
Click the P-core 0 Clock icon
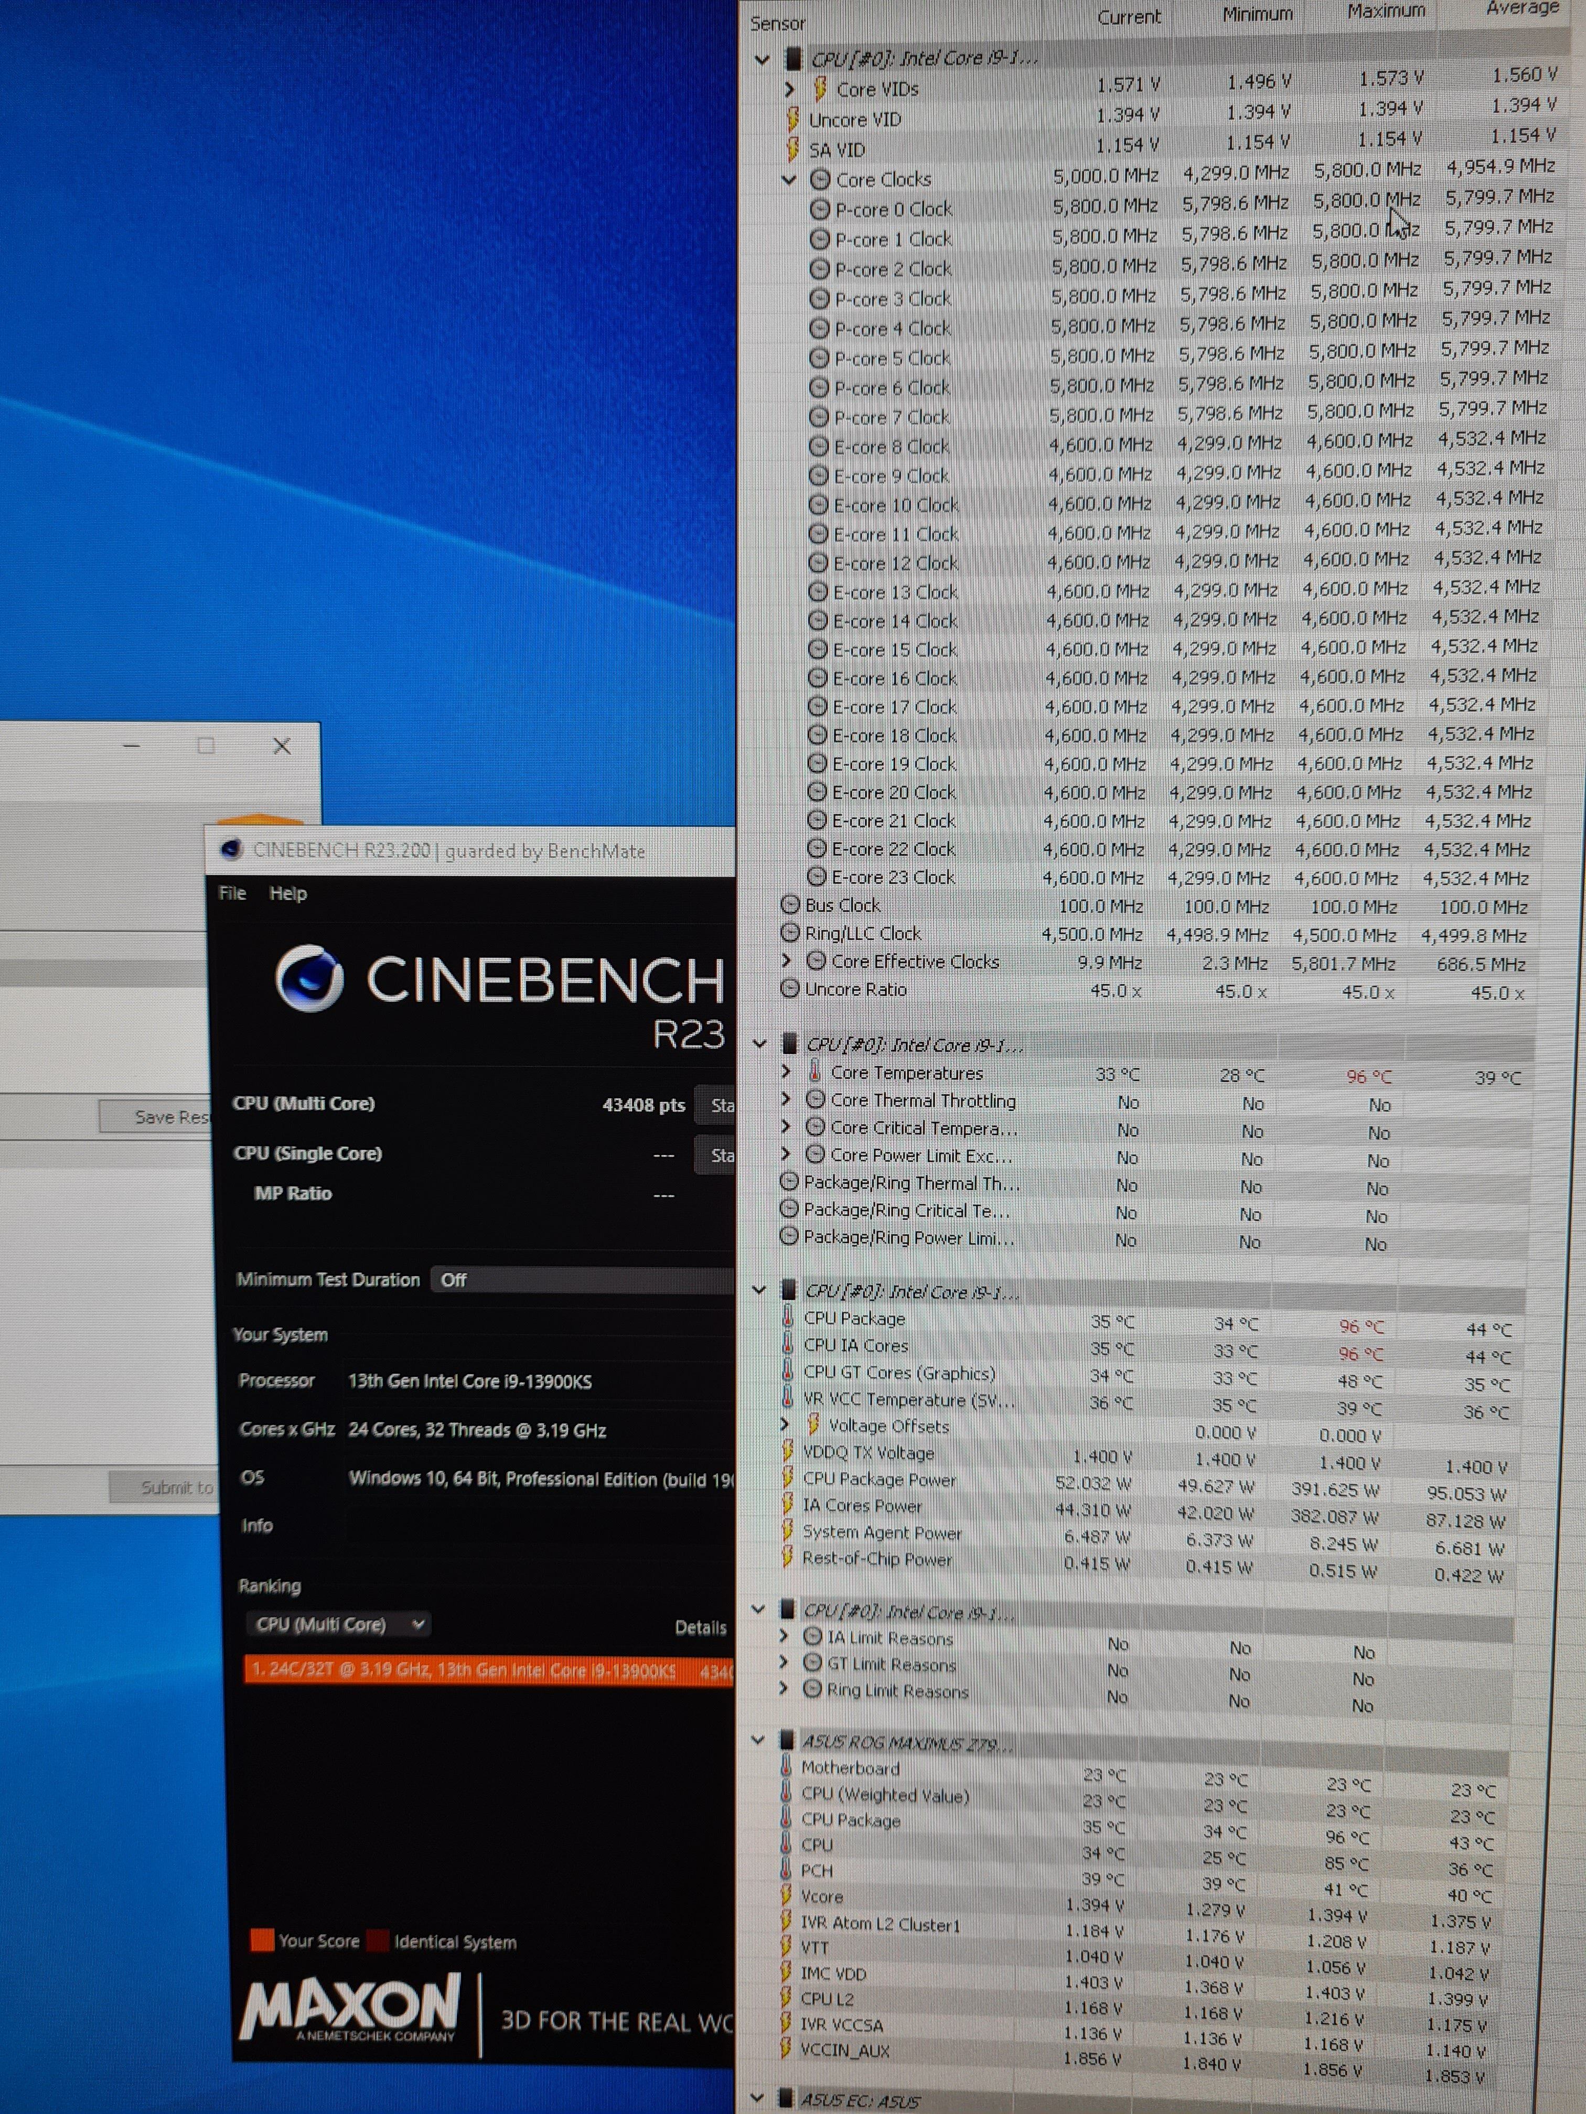click(819, 208)
